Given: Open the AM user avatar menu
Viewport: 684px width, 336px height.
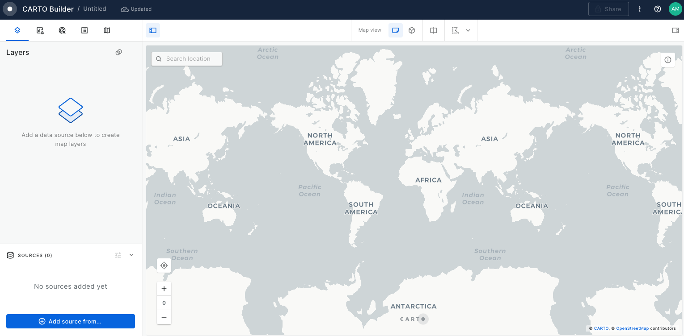Looking at the screenshot, I should pyautogui.click(x=675, y=9).
